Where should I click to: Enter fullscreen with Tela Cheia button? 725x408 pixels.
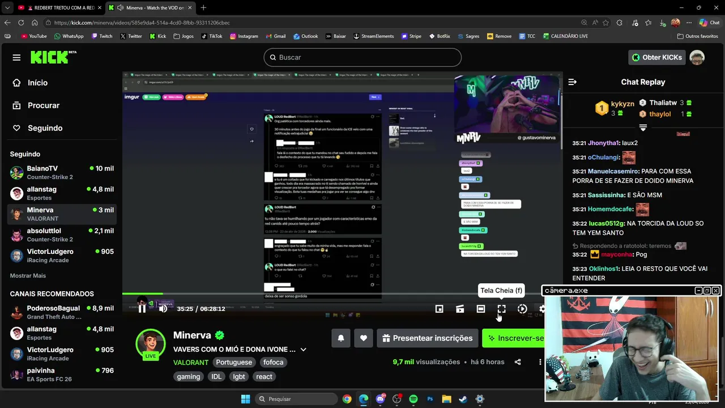(501, 309)
